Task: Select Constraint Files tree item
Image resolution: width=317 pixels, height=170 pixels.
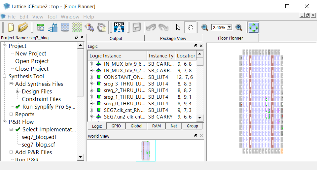Action: pyautogui.click(x=41, y=99)
